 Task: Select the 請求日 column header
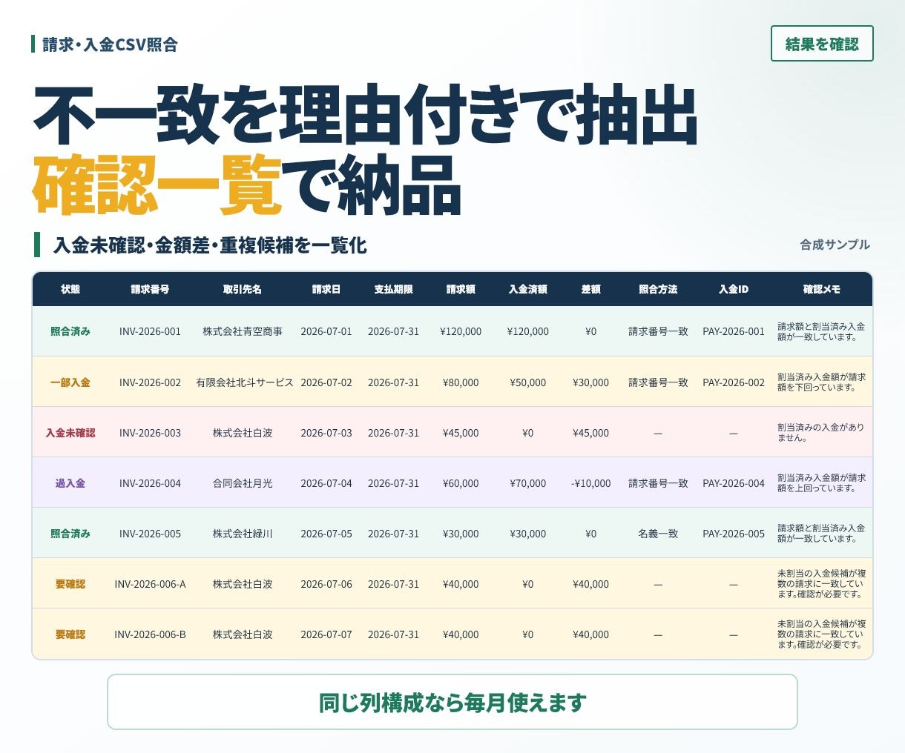click(x=326, y=289)
